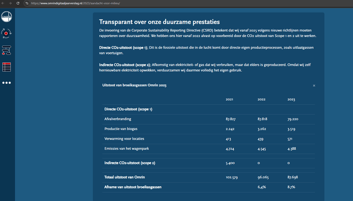Click the scope 2 value 5.400
Screen dimensions: 353x201
(230, 163)
